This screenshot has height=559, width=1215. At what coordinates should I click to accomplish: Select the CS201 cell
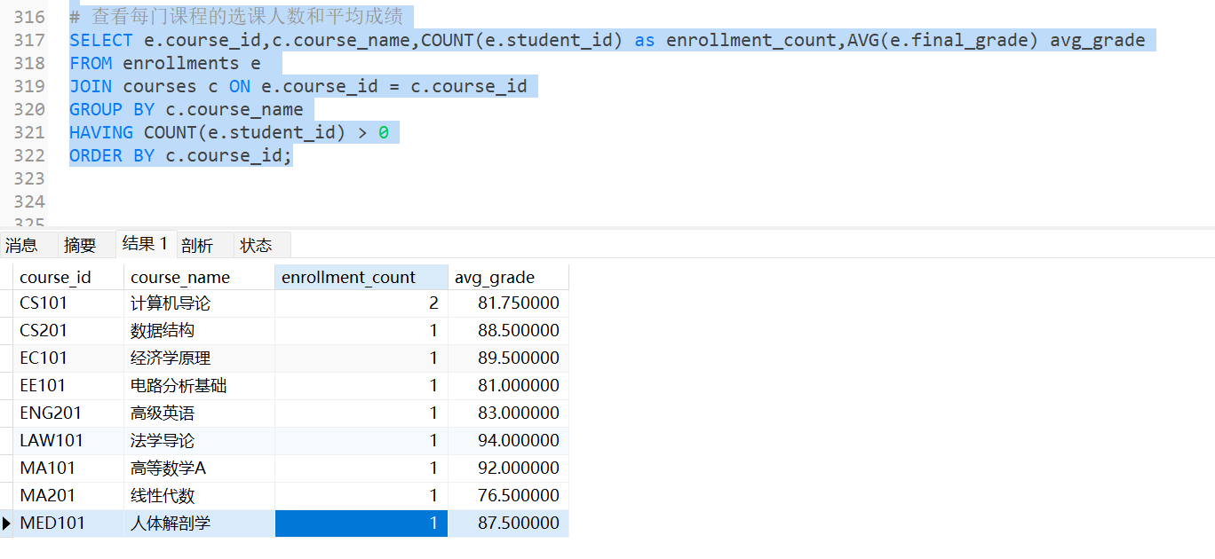point(68,331)
